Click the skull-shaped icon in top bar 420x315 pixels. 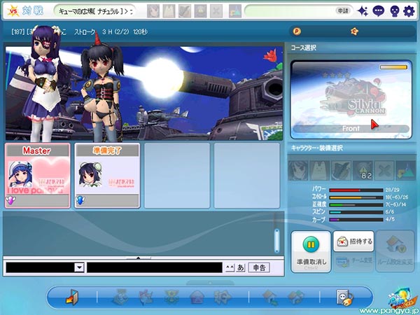tap(394, 11)
